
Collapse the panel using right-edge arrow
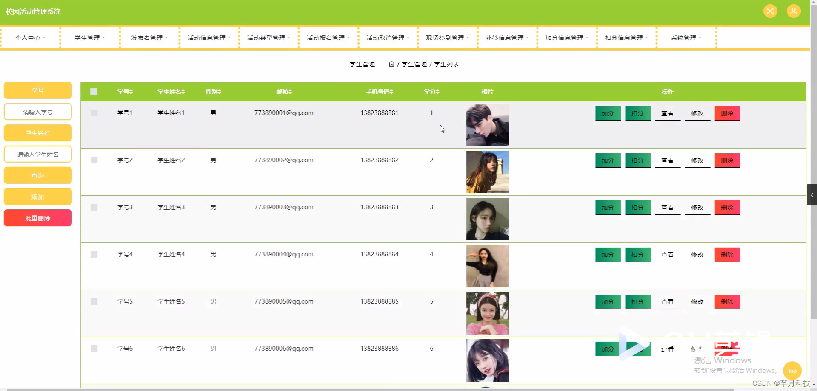(x=813, y=195)
